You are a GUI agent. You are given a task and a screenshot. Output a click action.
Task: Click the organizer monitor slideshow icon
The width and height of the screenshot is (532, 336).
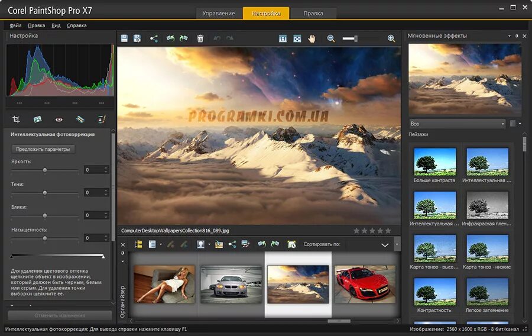245,244
